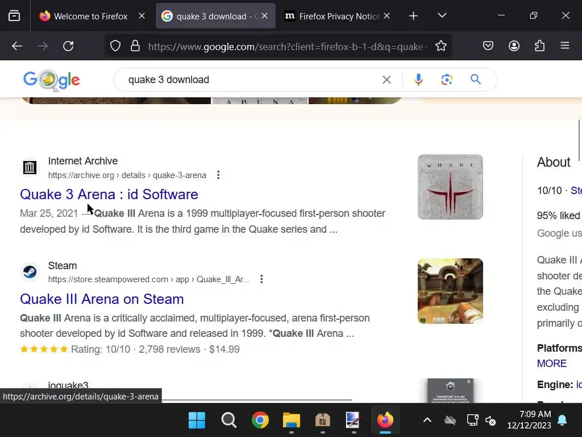582x437 pixels.
Task: Click the Firefox taskbar icon
Action: [385, 420]
